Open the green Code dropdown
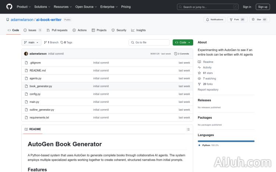 pyautogui.click(x=183, y=43)
